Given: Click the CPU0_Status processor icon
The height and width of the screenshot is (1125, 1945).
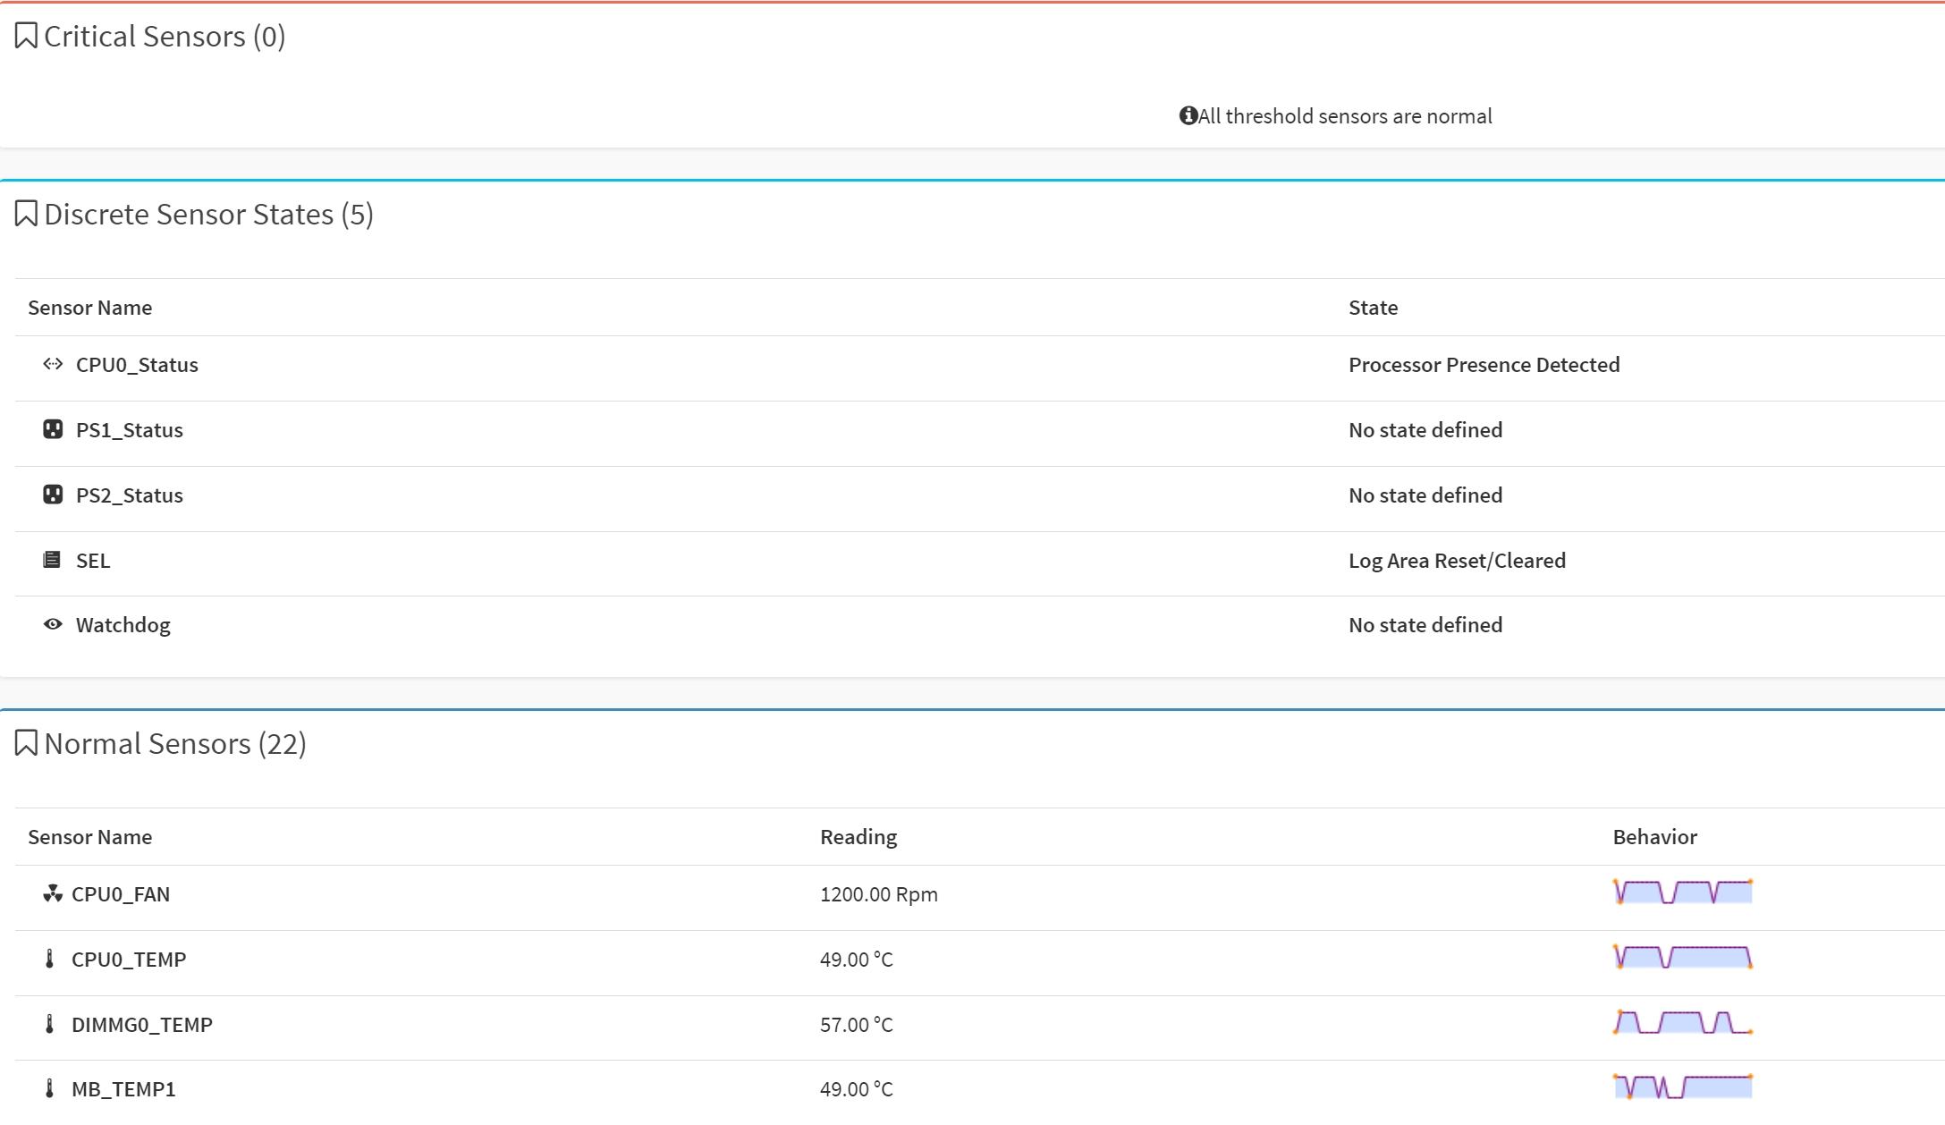Looking at the screenshot, I should (x=53, y=364).
